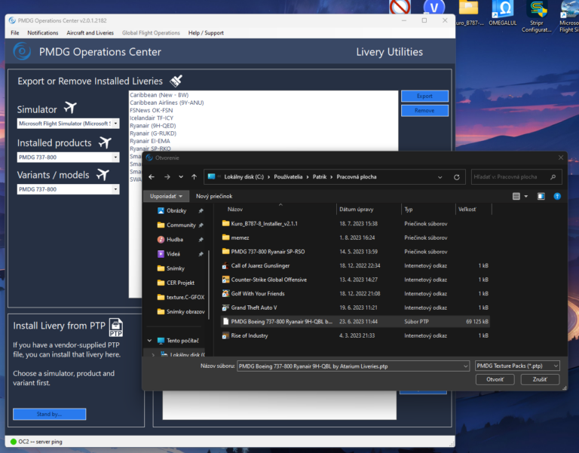Select Caribbean Airlines (9Y-ANU) livery

pyautogui.click(x=167, y=103)
